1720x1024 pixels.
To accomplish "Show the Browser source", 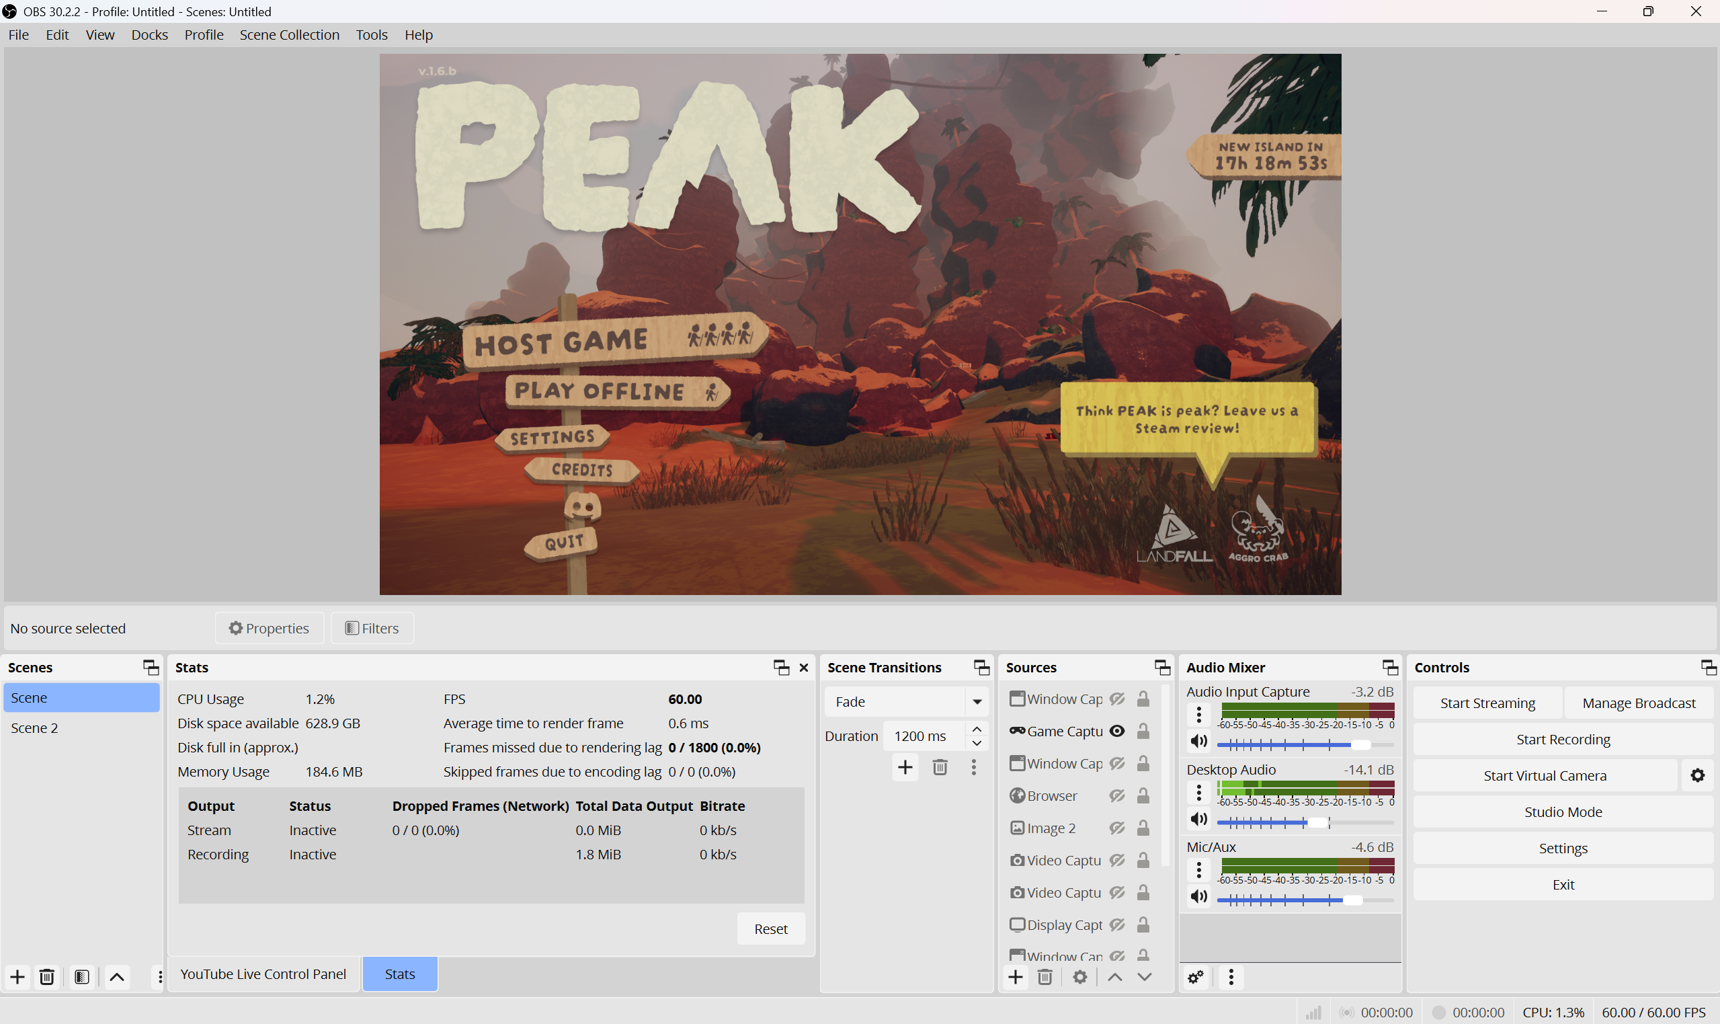I will pos(1117,795).
